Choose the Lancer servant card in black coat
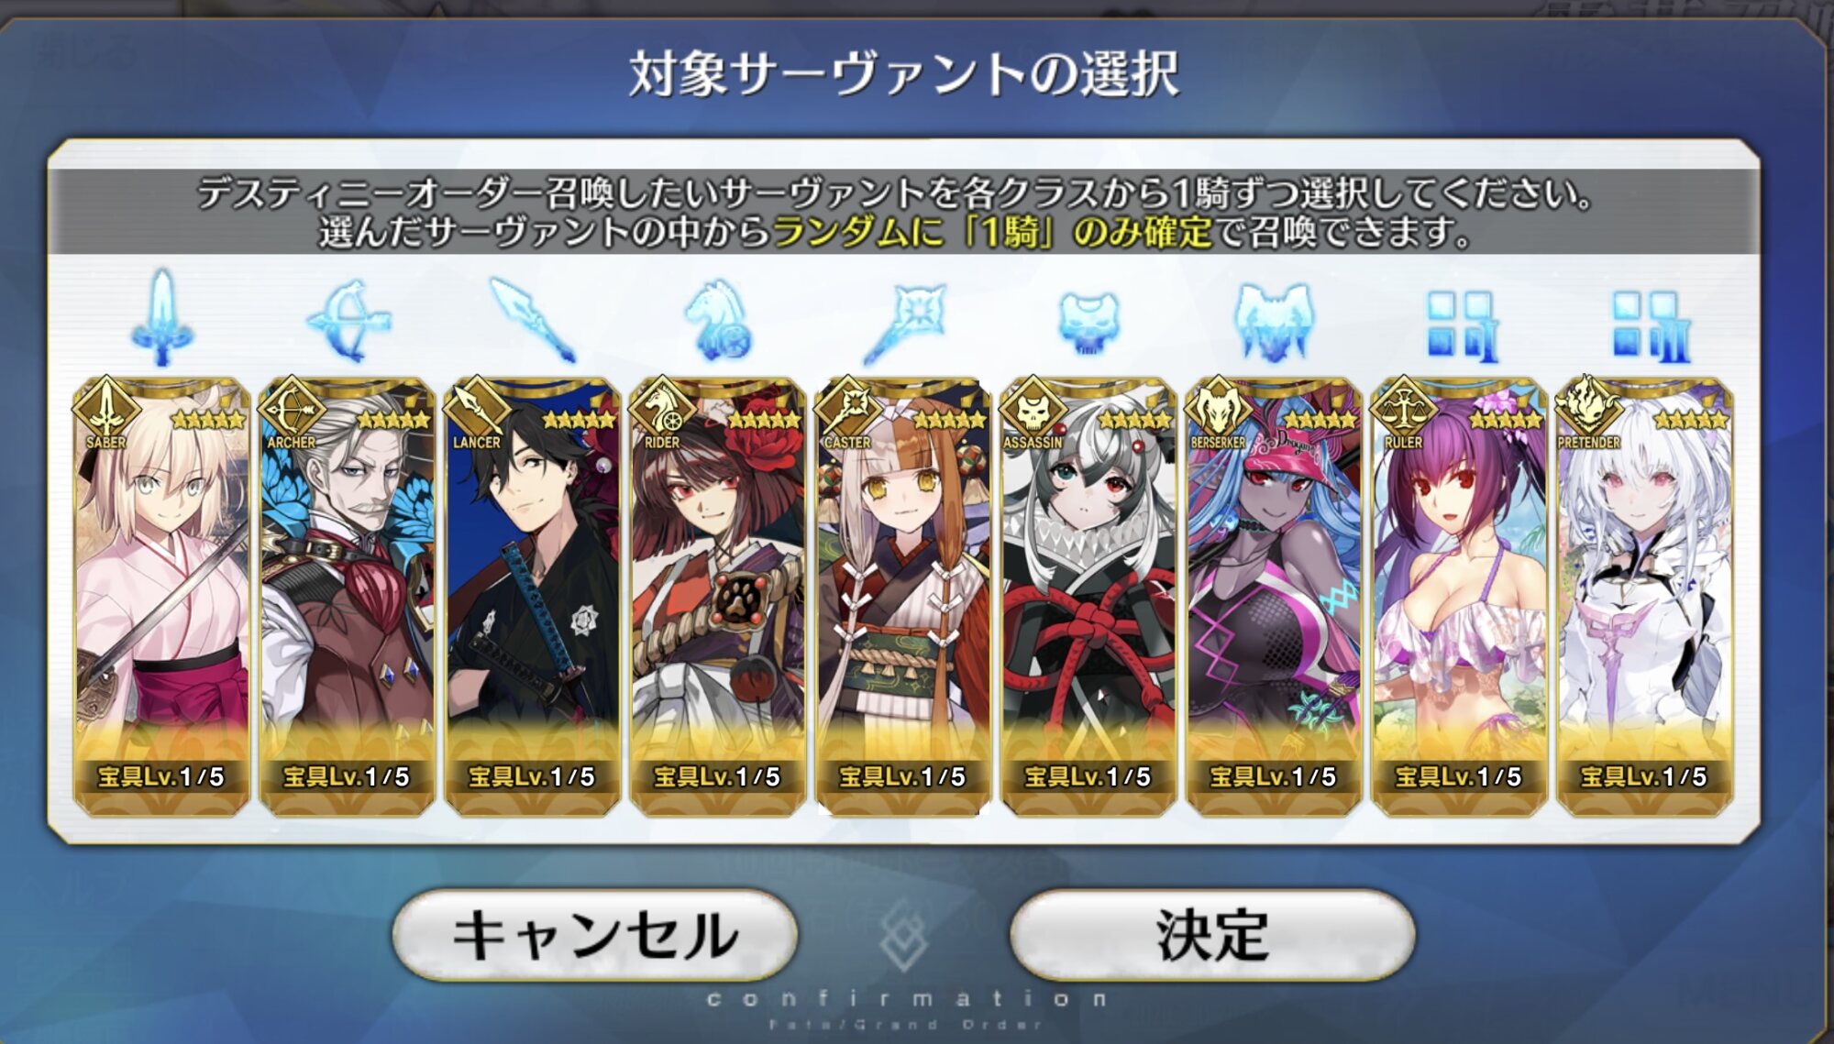The height and width of the screenshot is (1044, 1834). [x=533, y=596]
